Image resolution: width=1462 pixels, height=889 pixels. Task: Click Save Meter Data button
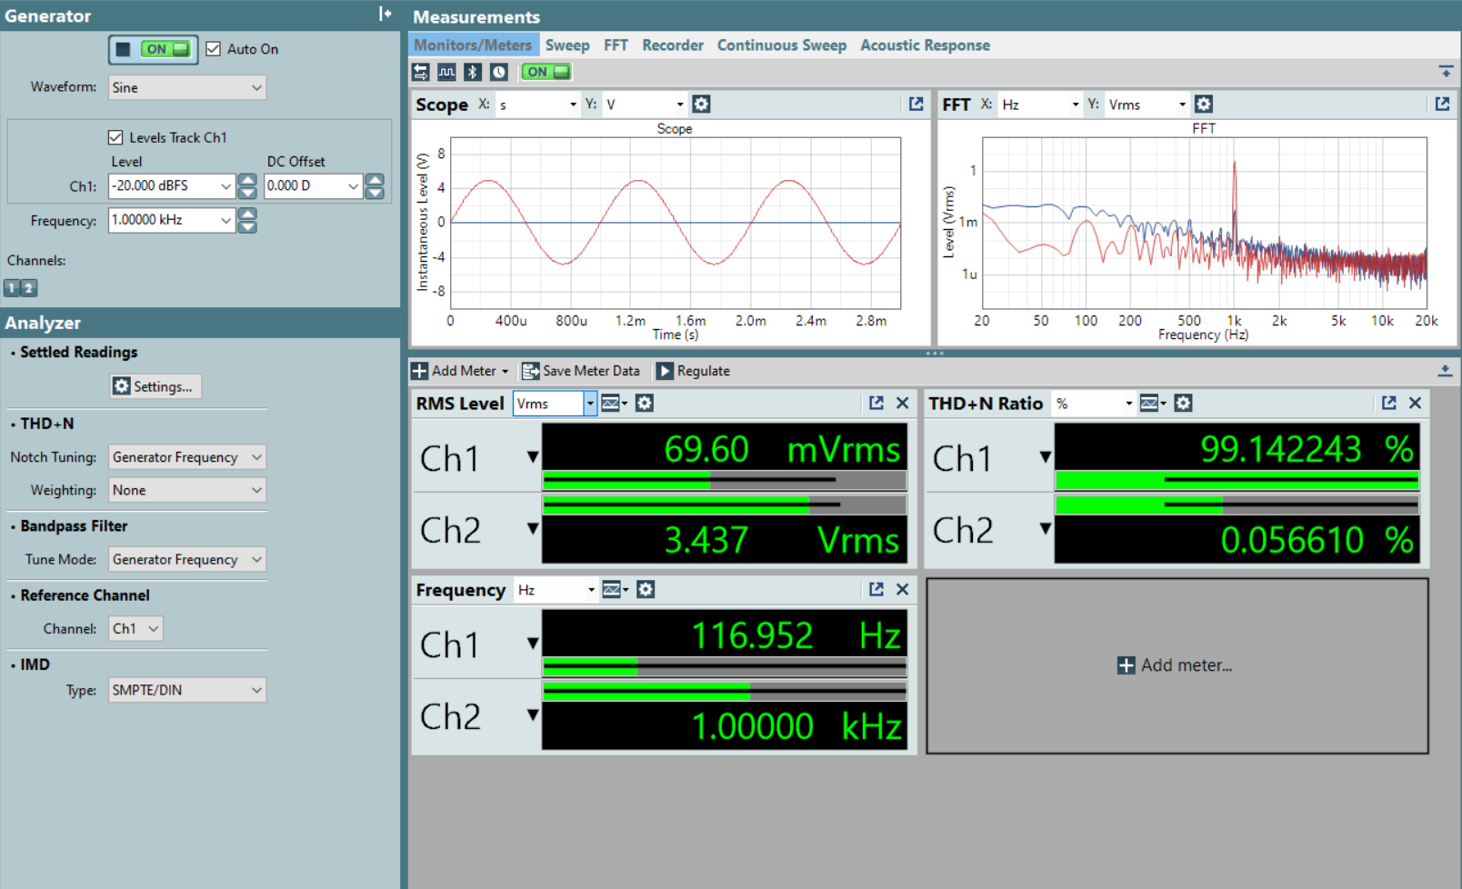pos(581,371)
